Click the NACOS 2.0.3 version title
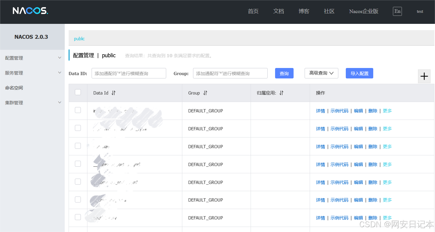 [31, 37]
